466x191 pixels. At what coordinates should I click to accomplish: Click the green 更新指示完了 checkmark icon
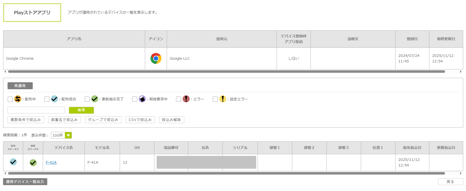point(95,99)
